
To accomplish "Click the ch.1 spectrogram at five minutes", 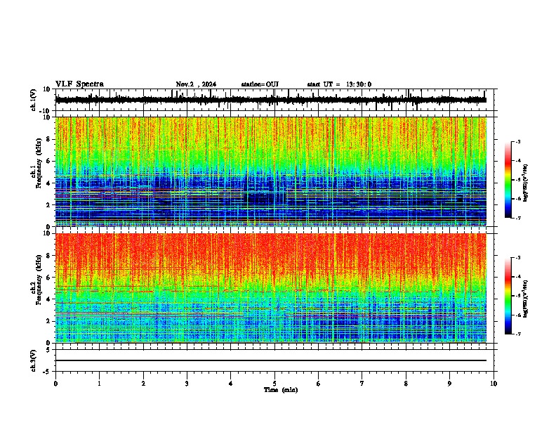I will click(274, 171).
